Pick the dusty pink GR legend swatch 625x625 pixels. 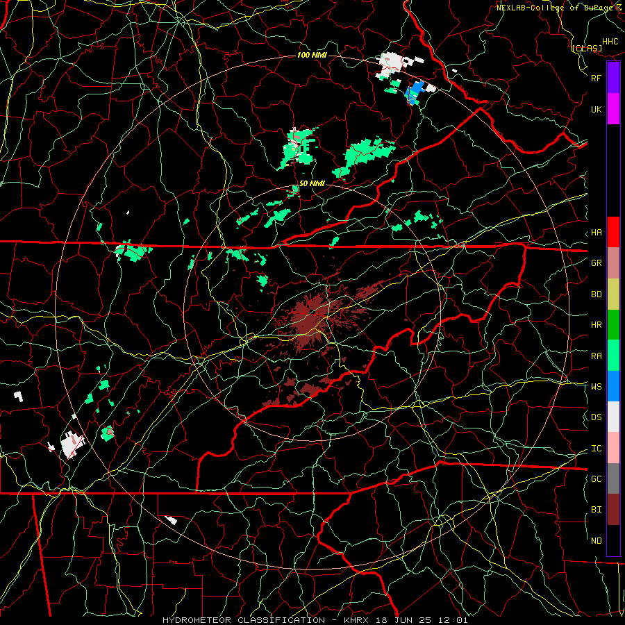click(613, 263)
